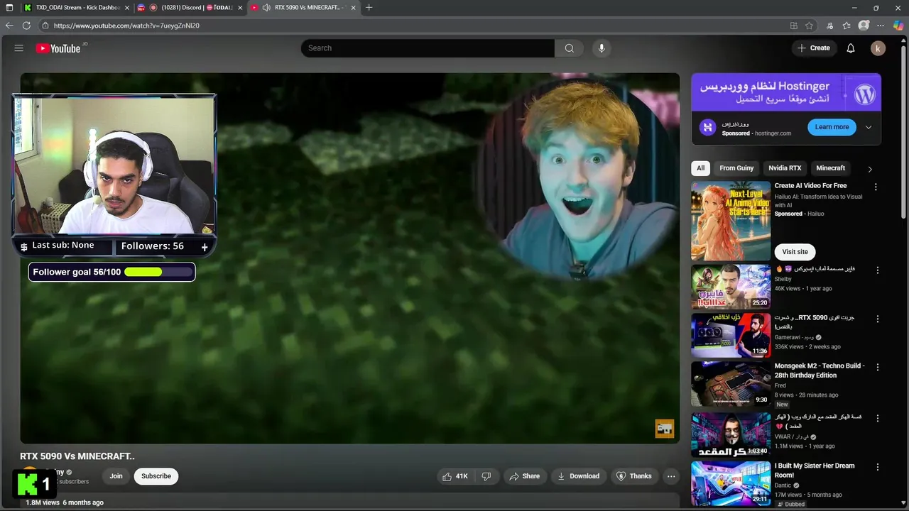Open Monsgeek M2 thumbnail 9:30
The image size is (909, 511).
pyautogui.click(x=731, y=383)
